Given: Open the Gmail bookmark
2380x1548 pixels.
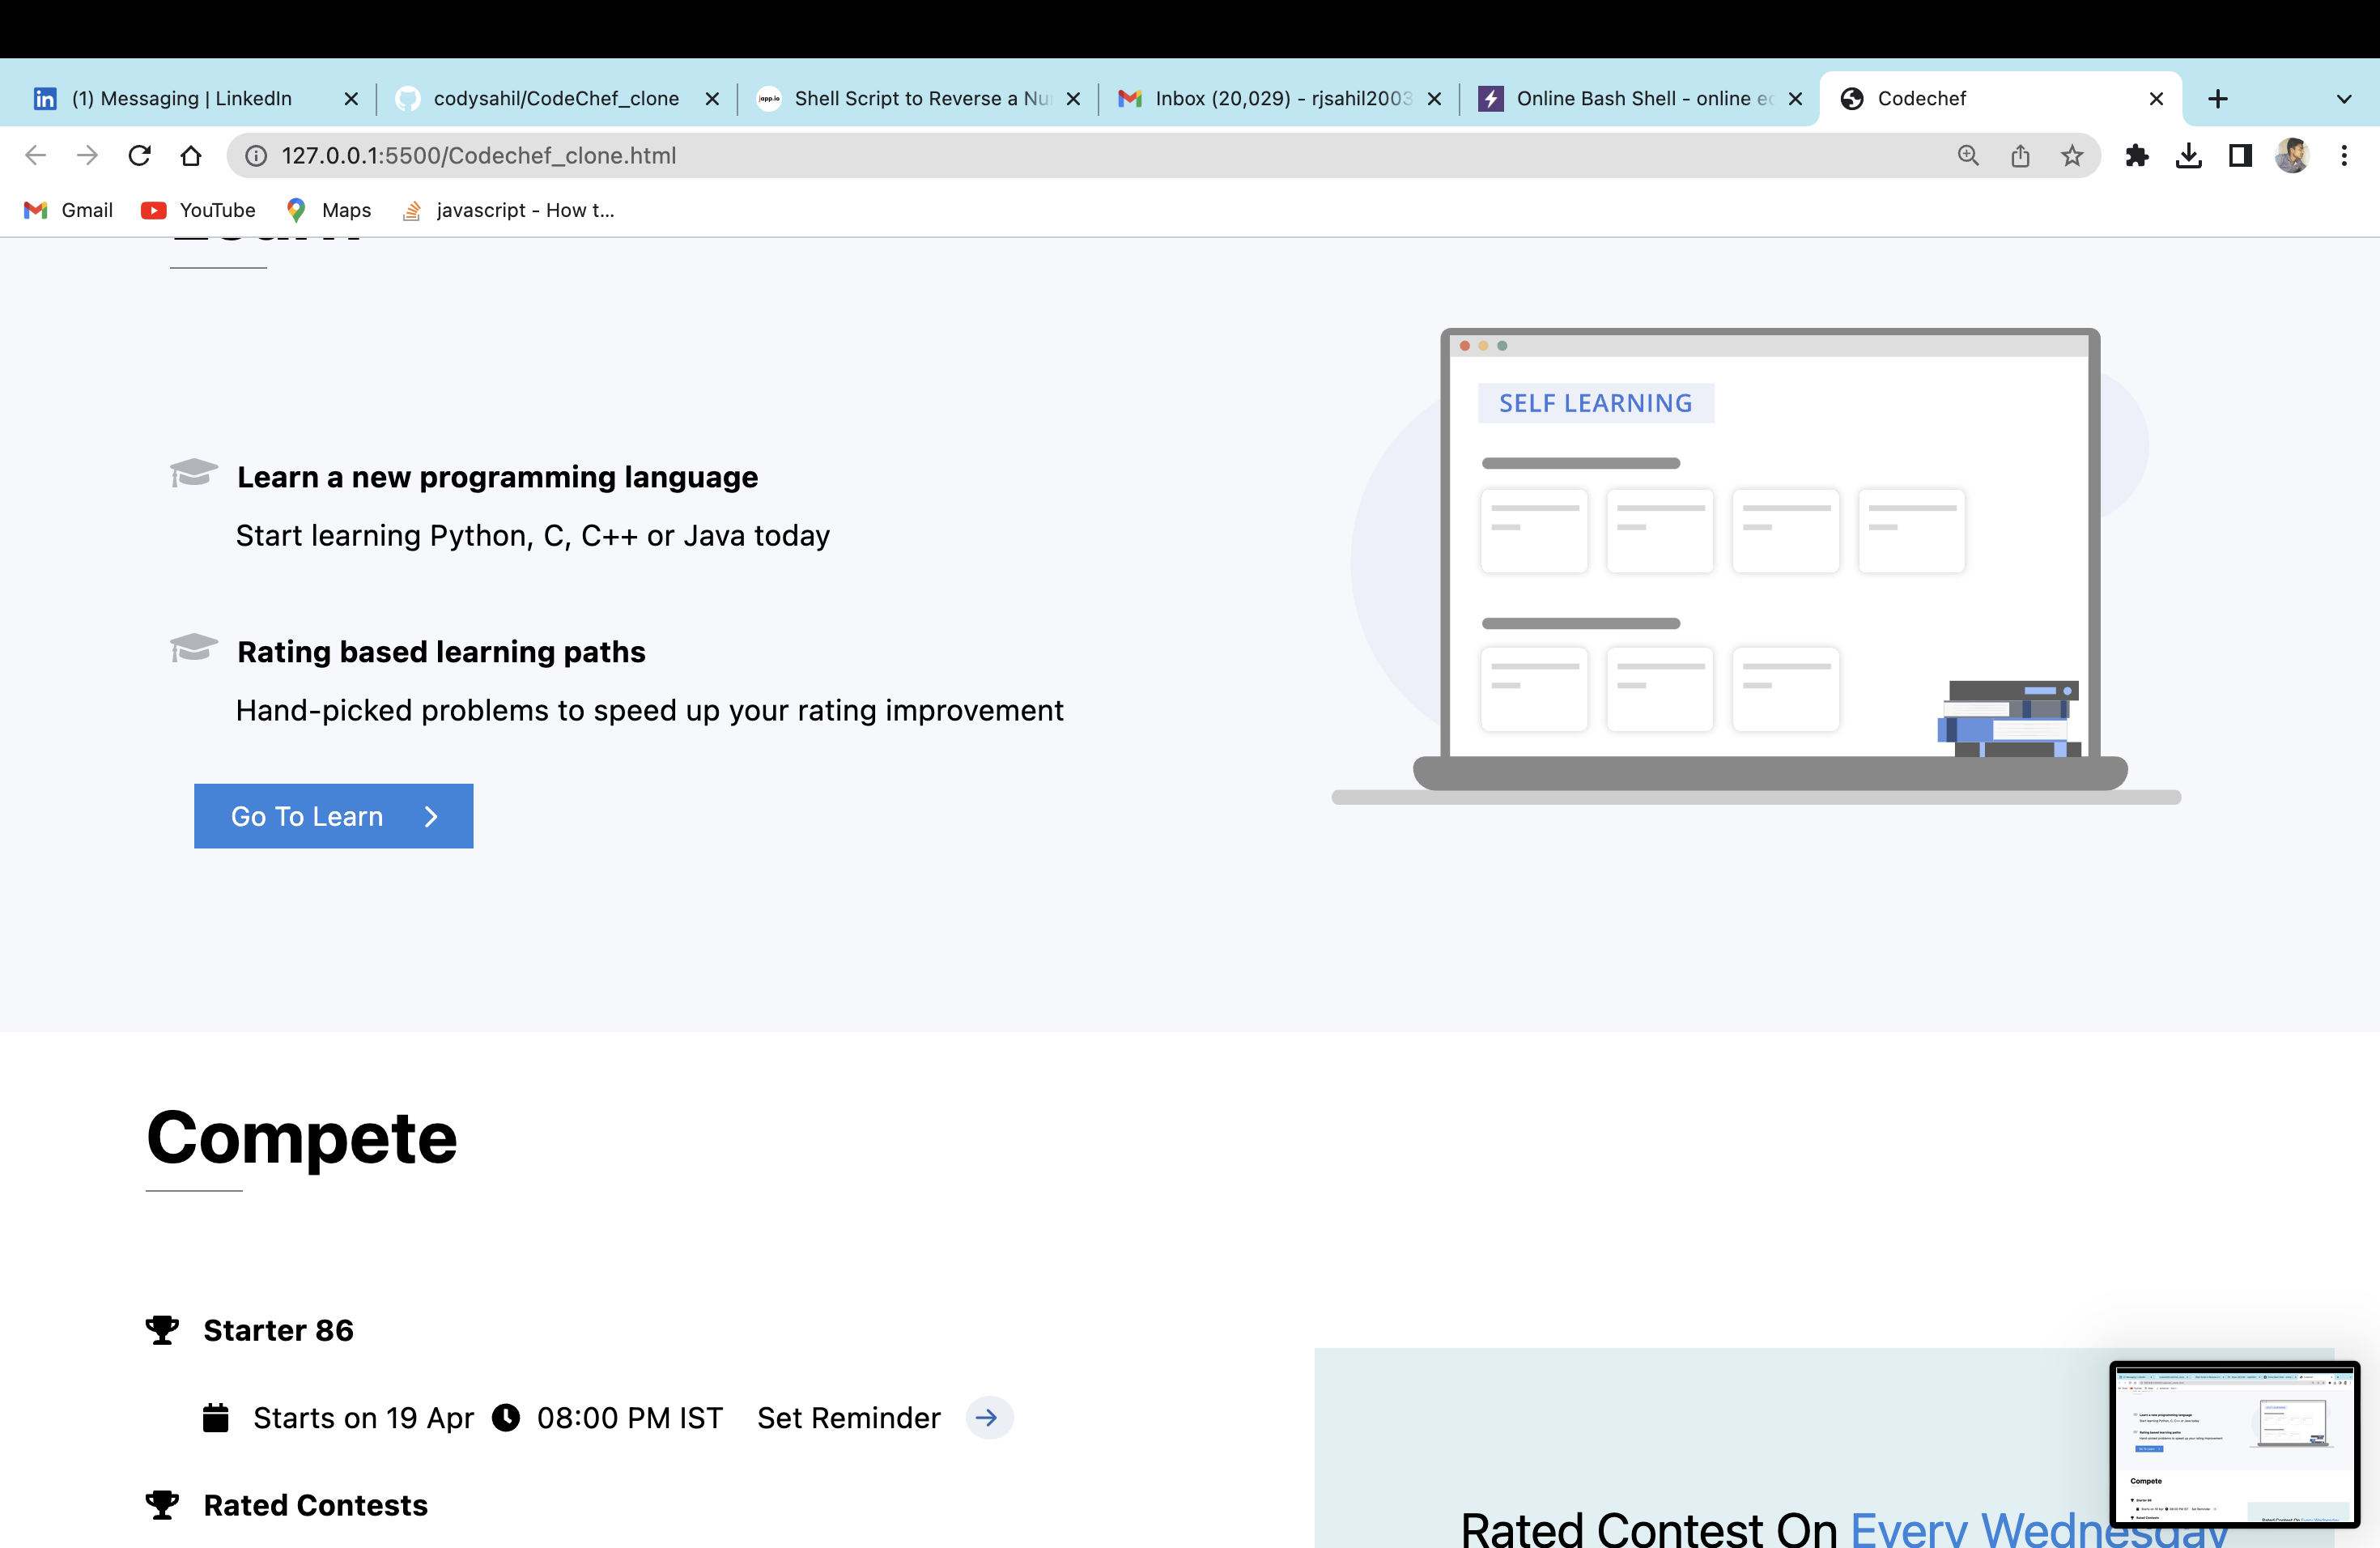Looking at the screenshot, I should click(x=66, y=210).
